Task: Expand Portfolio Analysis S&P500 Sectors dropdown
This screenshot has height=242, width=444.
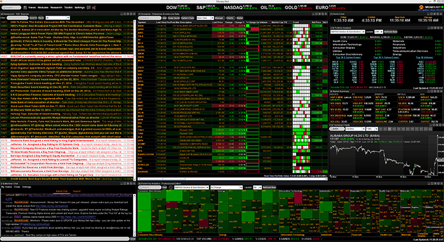Action: click(x=348, y=32)
